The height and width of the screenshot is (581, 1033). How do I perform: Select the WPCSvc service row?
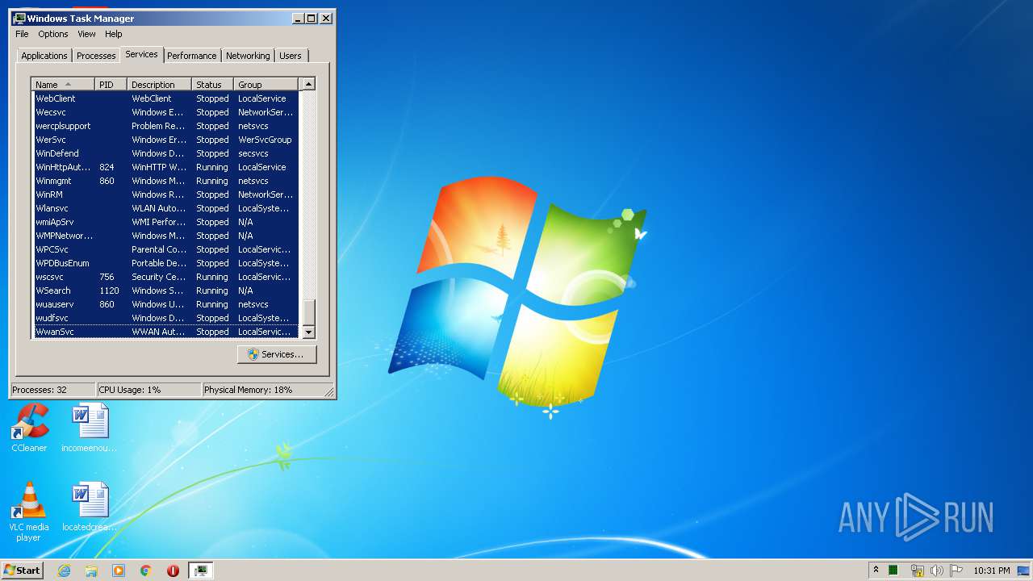[x=165, y=249]
